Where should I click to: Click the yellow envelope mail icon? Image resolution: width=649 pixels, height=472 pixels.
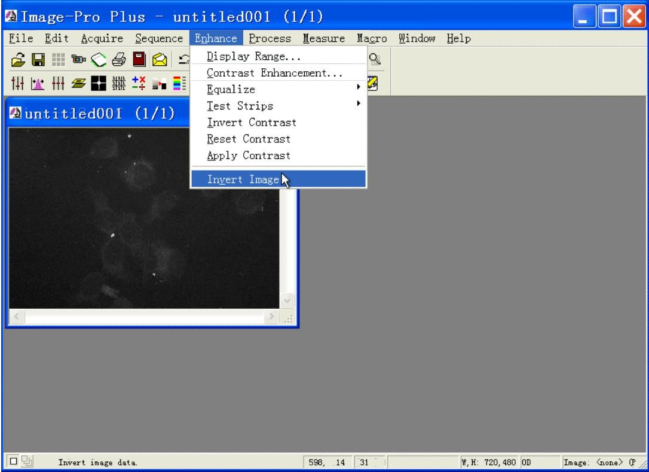160,60
